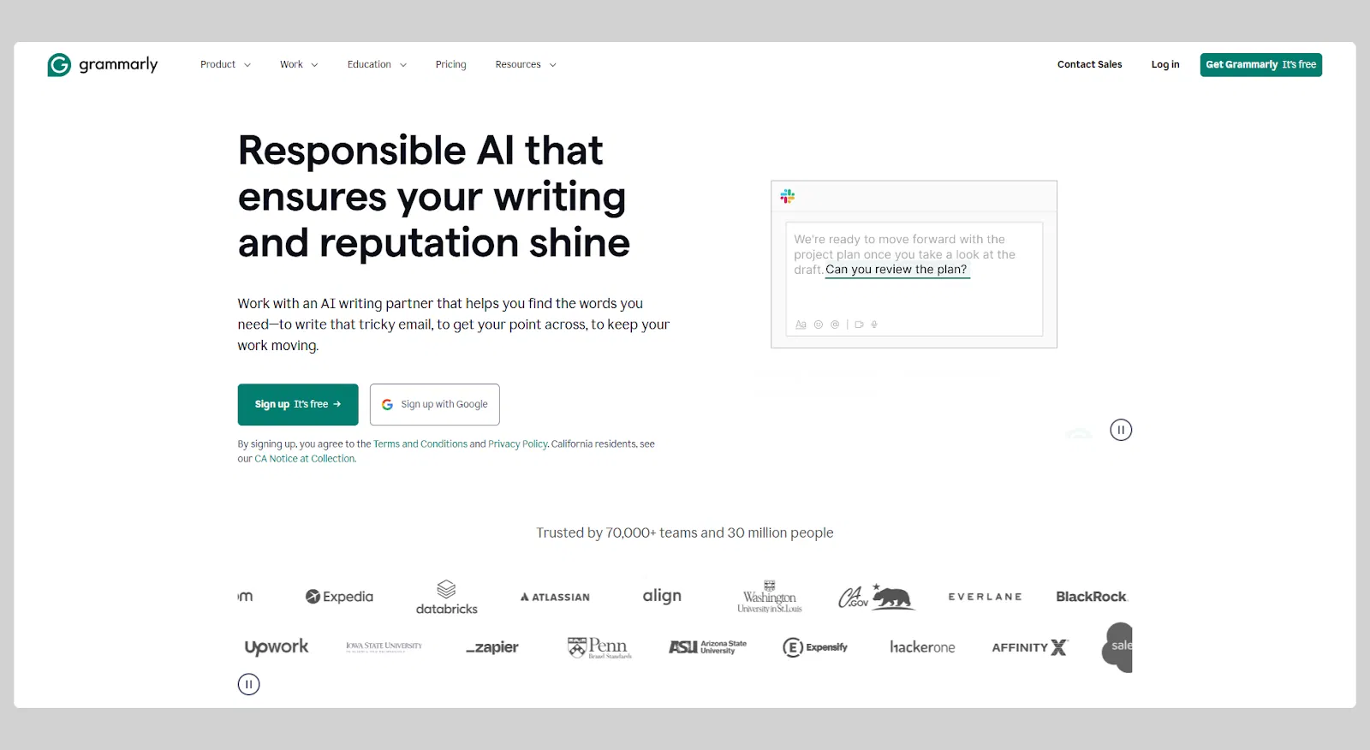
Task: Click Log in
Action: coord(1165,64)
